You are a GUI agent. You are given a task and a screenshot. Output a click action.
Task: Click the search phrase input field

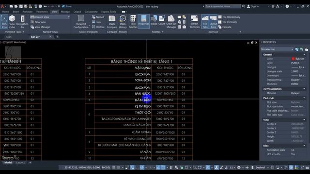click(223, 6)
